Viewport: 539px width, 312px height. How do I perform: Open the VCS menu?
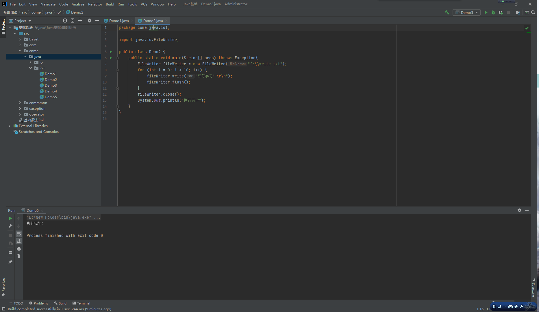(x=144, y=4)
